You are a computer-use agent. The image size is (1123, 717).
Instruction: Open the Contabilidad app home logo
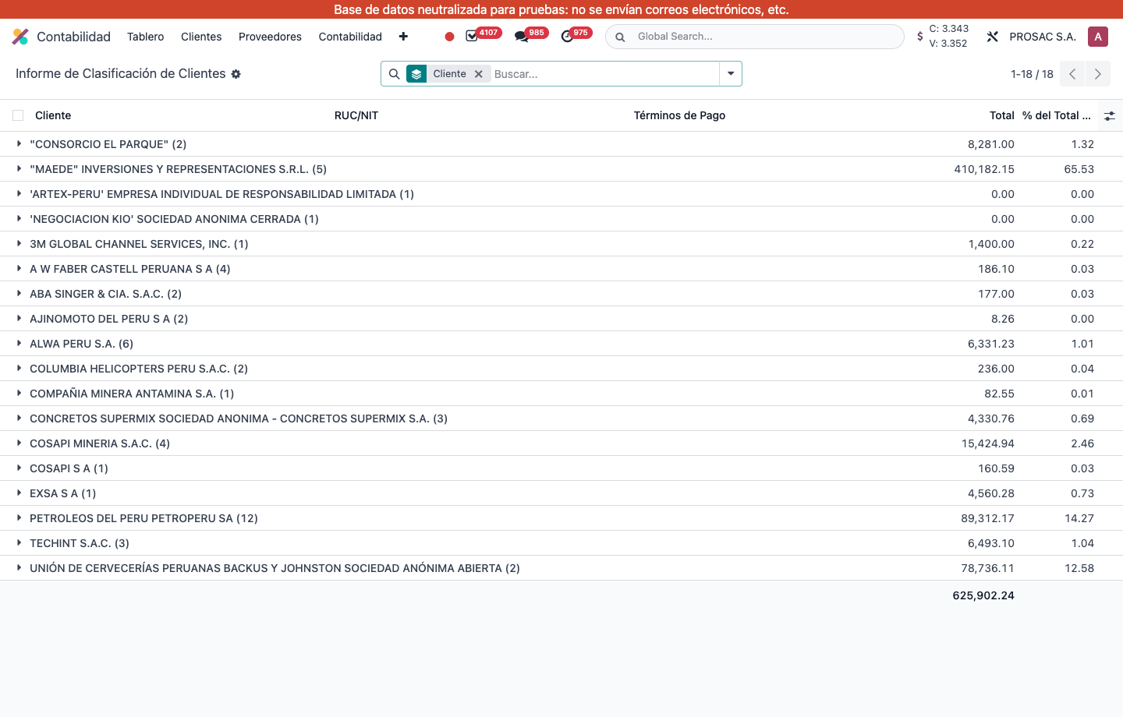pos(20,37)
